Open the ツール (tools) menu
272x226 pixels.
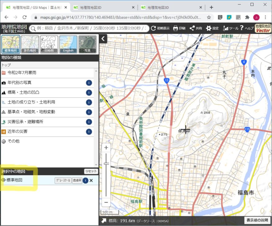(230, 28)
